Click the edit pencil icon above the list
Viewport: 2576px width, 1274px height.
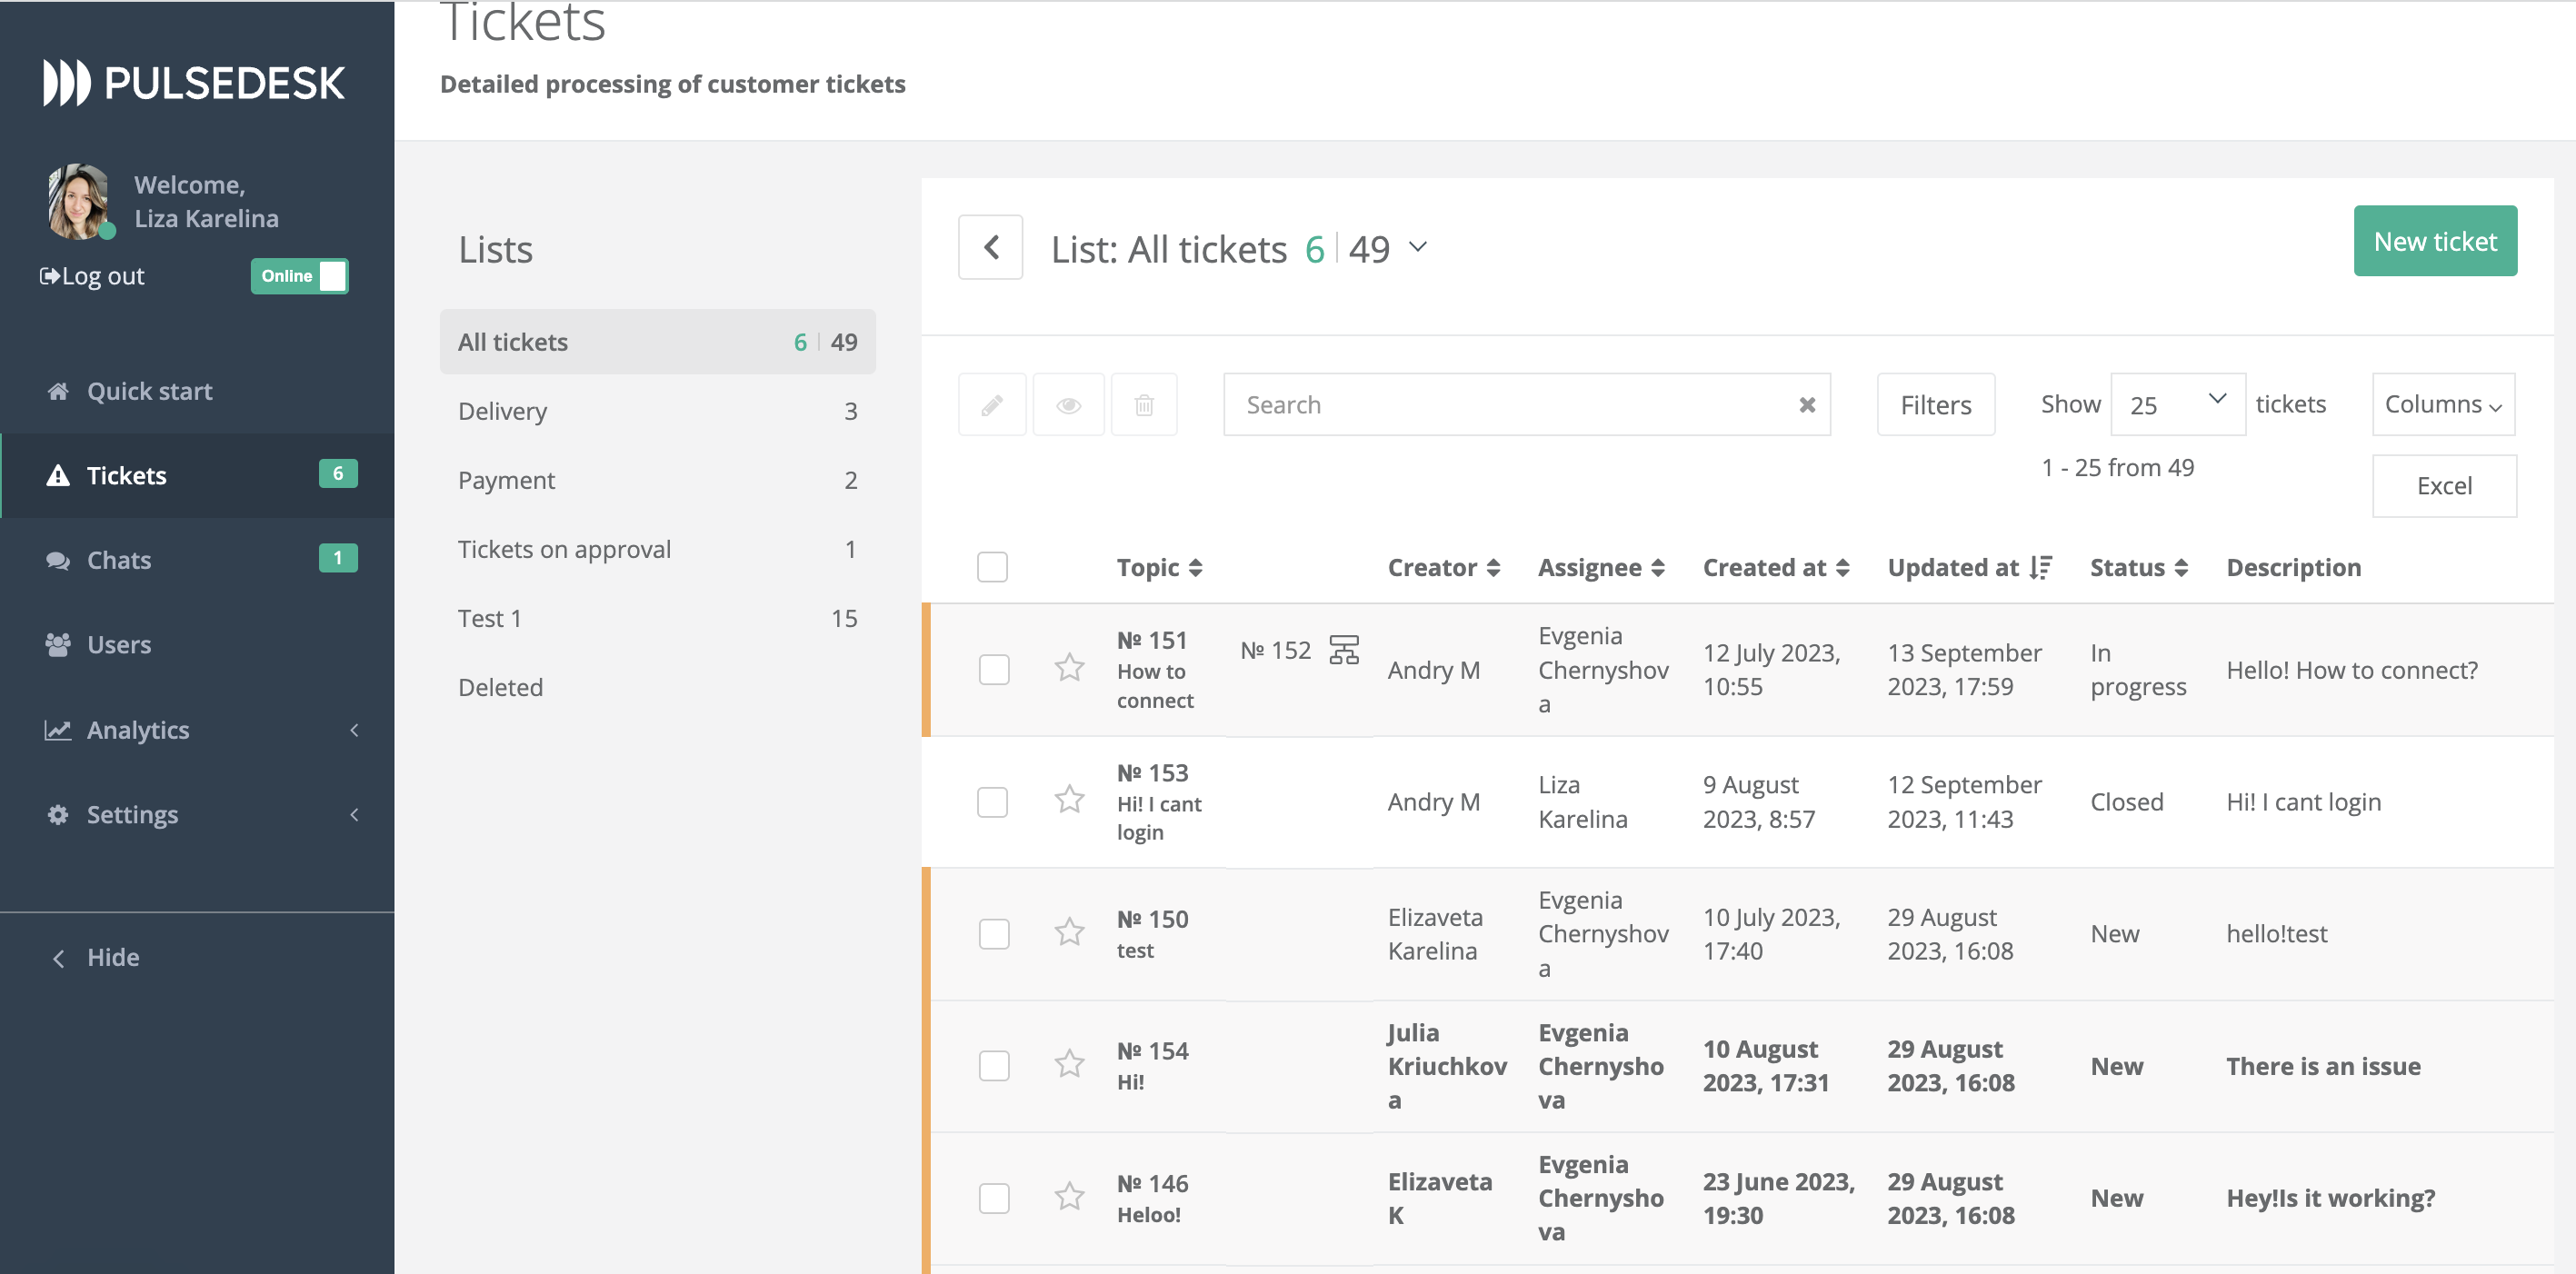pos(992,404)
